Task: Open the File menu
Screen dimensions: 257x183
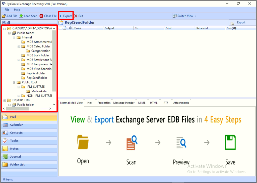Action: click(7, 10)
